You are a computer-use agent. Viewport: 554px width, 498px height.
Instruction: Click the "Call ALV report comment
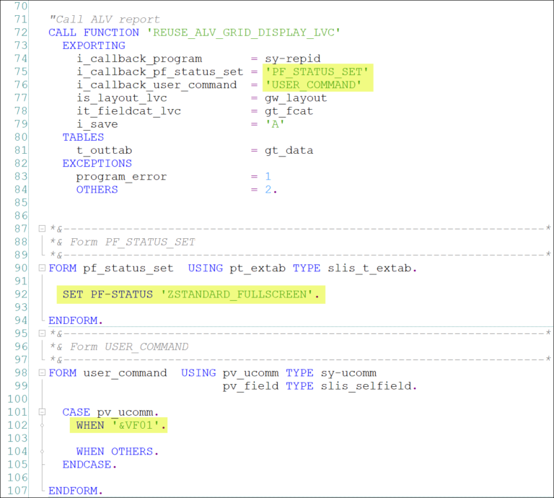[104, 19]
